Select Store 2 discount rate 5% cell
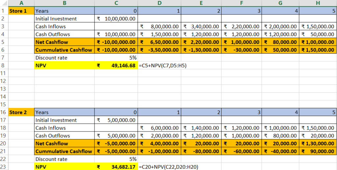 coord(116,159)
